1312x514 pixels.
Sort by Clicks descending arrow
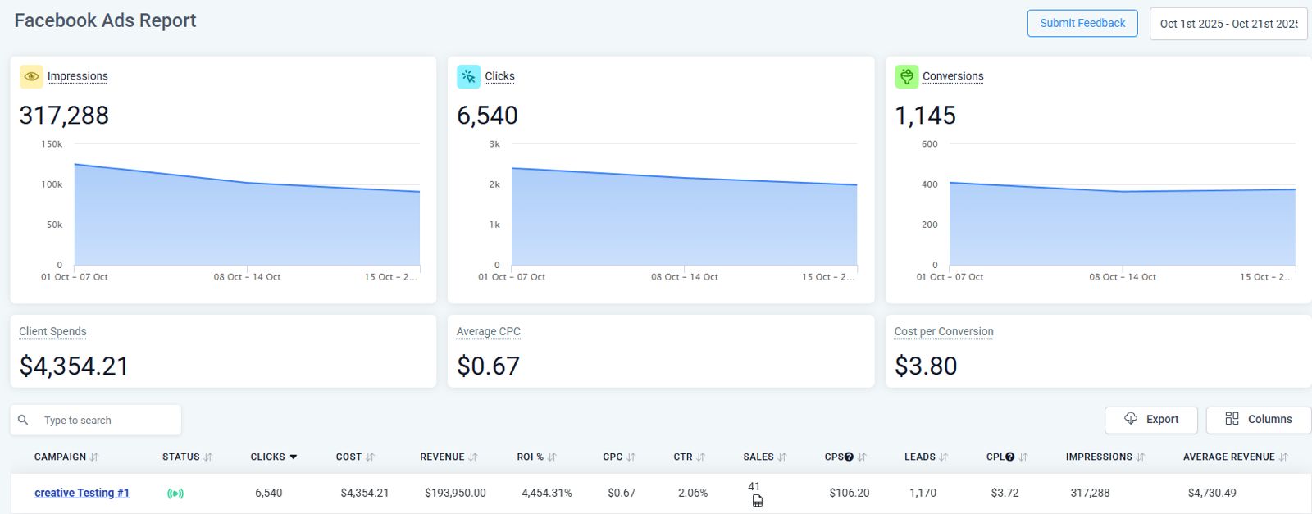(x=294, y=457)
